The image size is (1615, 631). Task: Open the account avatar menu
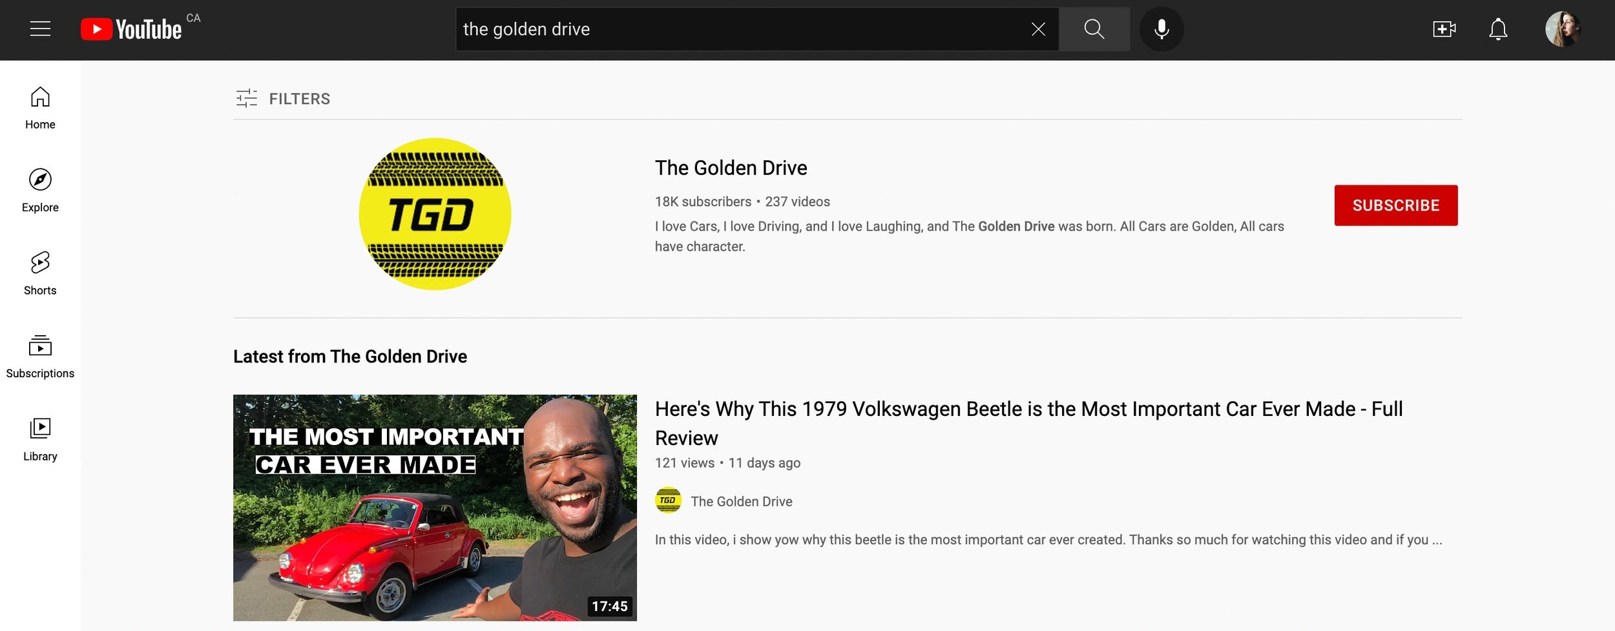click(x=1563, y=29)
